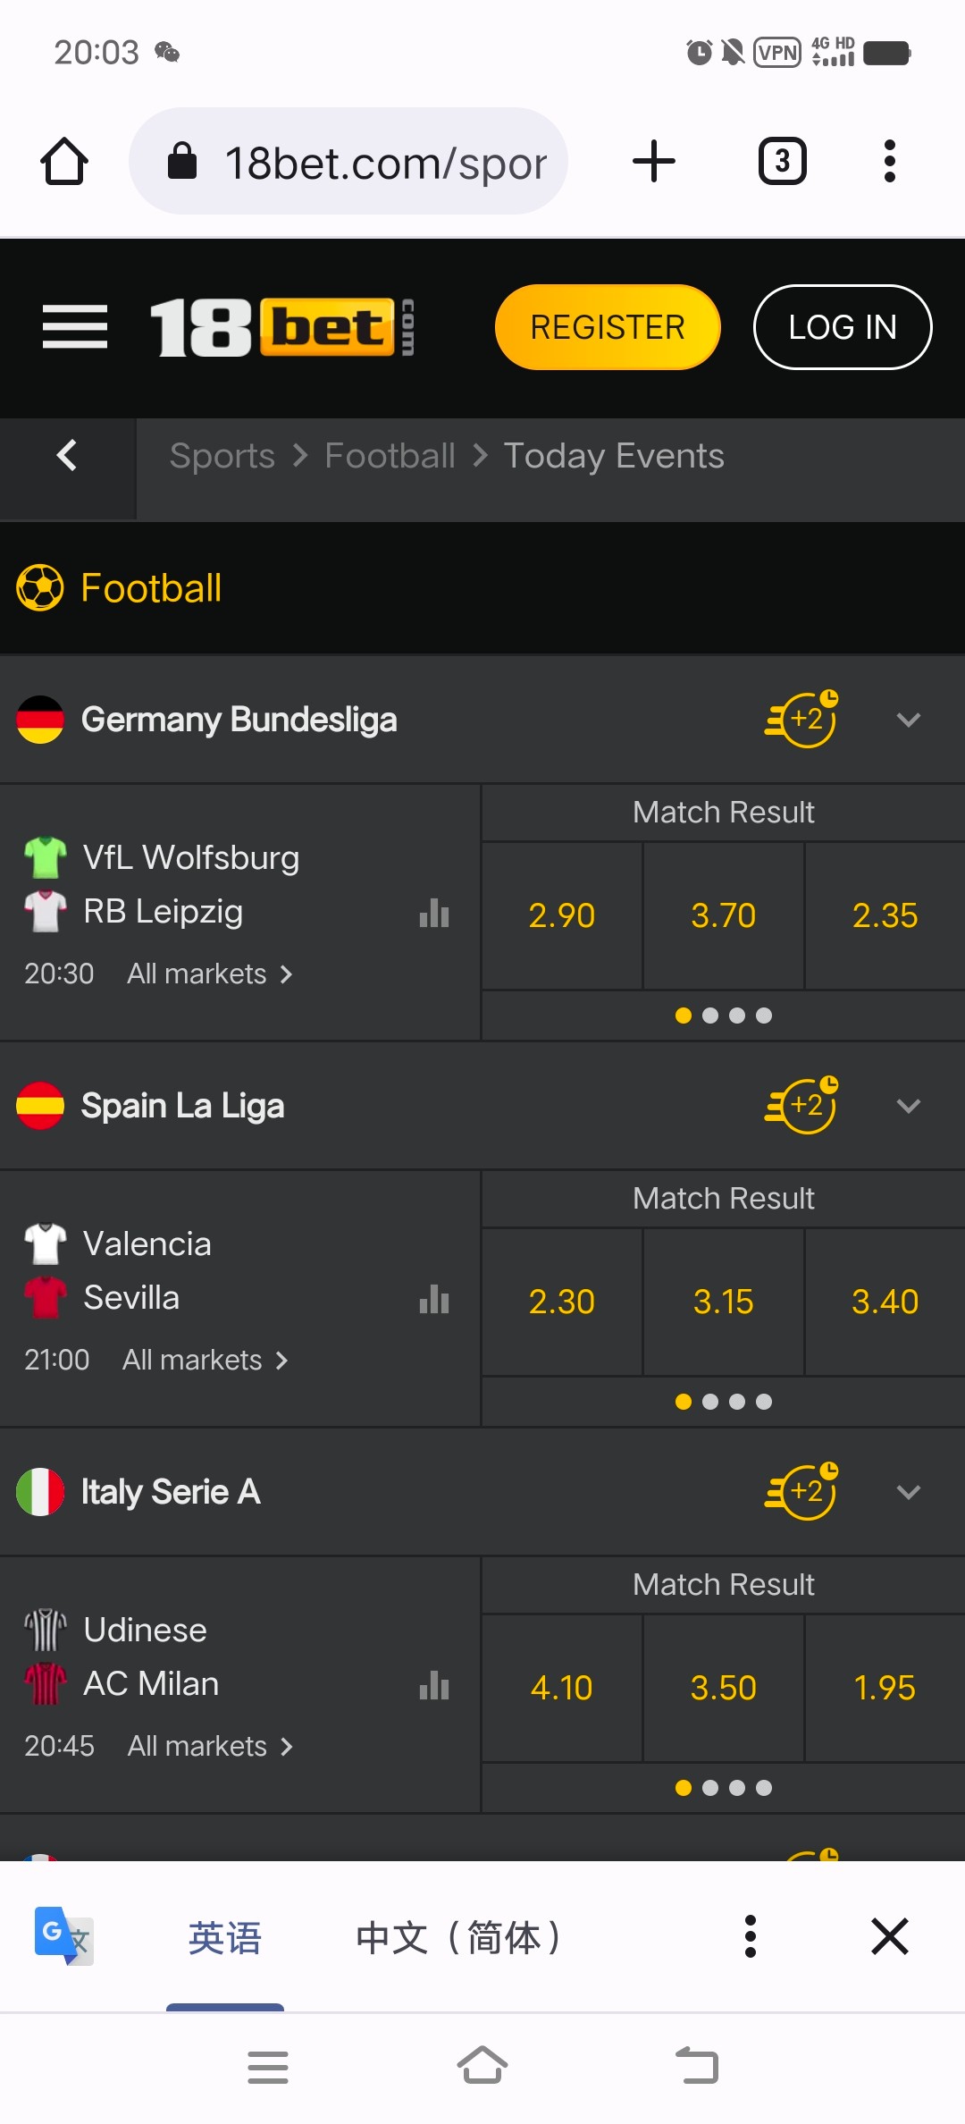Collapse the Germany Bundesliga section
Viewport: 965px width, 2124px height.
908,720
